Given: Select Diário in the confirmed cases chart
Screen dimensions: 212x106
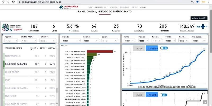Looking at the screenshot, I should [x=139, y=48].
